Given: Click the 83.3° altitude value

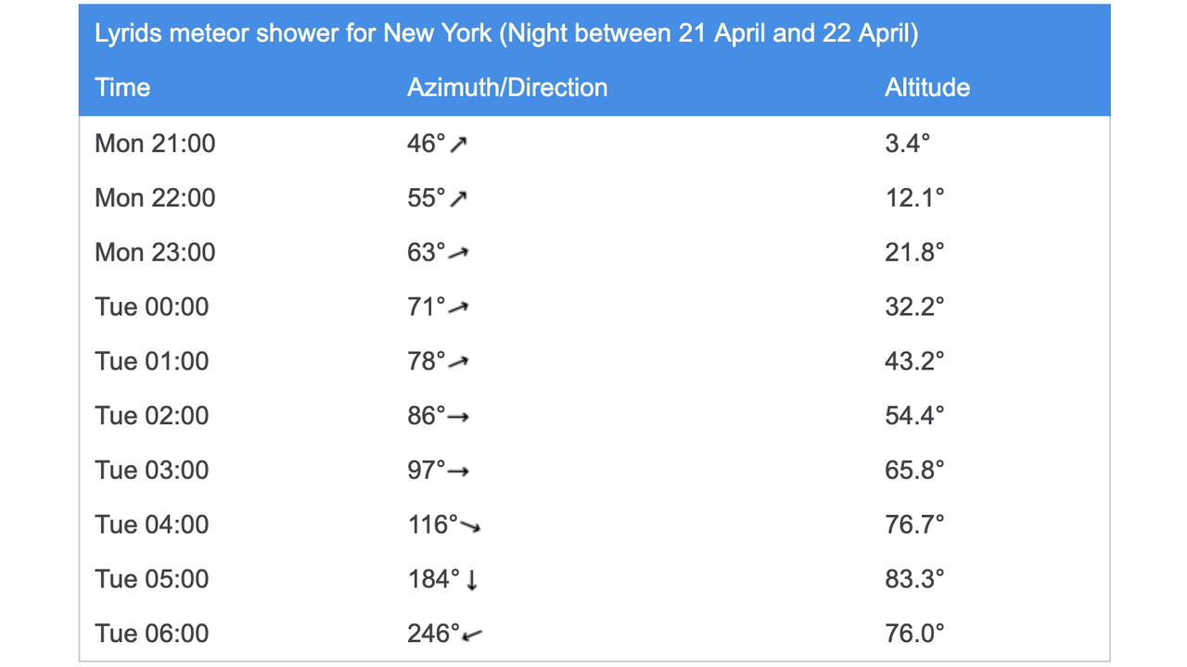Looking at the screenshot, I should pyautogui.click(x=914, y=580).
